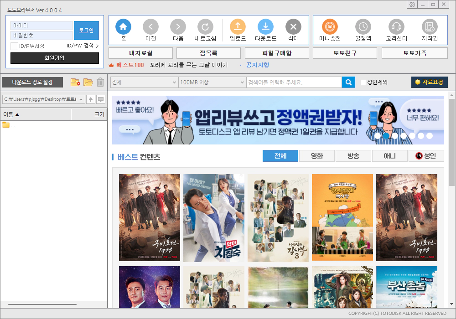Refresh using the 새로고침 icon
This screenshot has height=319, width=456.
205,27
